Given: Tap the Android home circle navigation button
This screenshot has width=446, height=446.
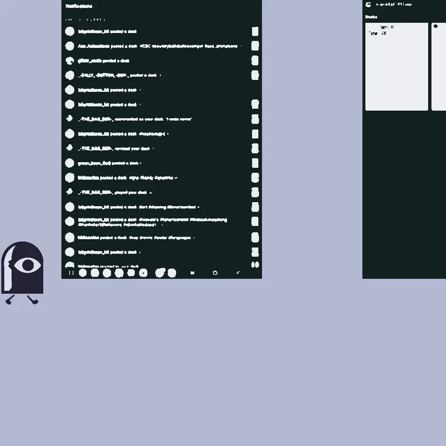Looking at the screenshot, I should (x=215, y=273).
